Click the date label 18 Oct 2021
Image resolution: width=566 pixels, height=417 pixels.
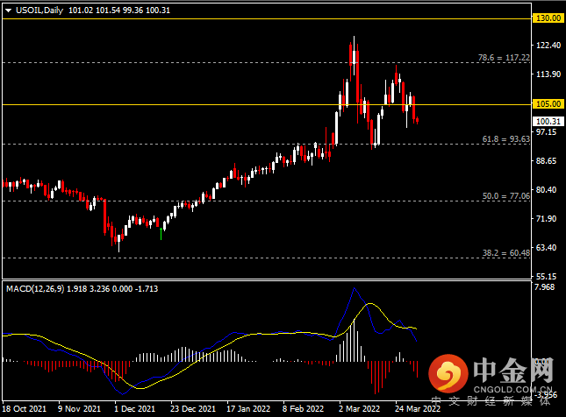click(x=25, y=409)
